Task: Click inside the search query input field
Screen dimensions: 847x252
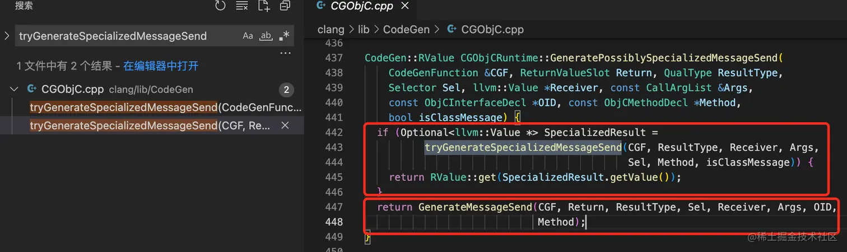Action: click(x=123, y=36)
